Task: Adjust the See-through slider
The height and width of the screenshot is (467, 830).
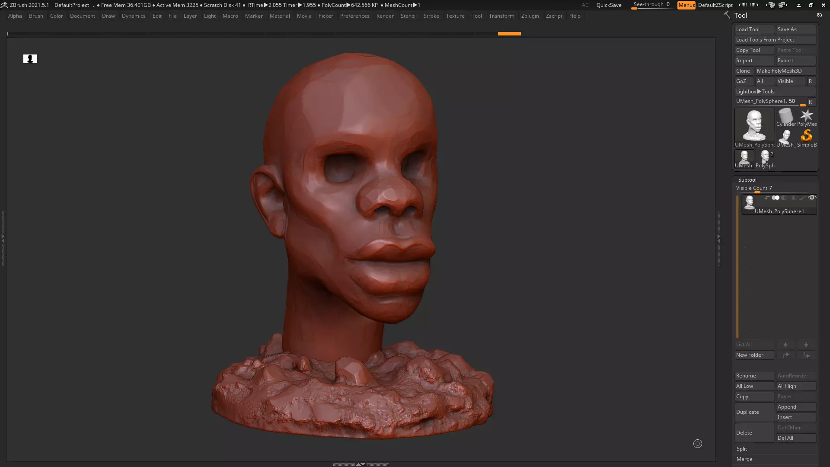Action: (651, 5)
